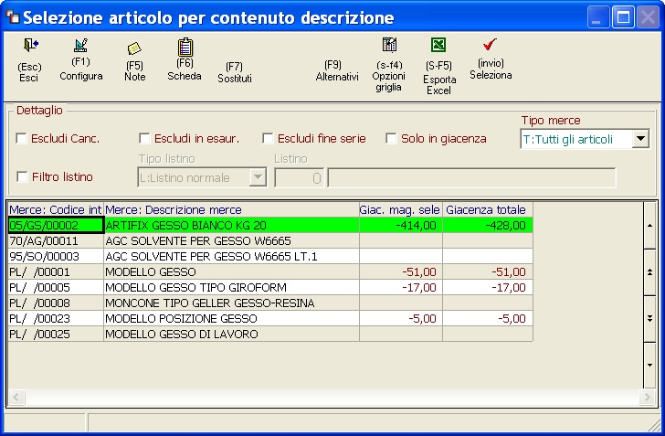The height and width of the screenshot is (436, 665).
Task: Expand the Tipo listino combo box
Action: 258,177
